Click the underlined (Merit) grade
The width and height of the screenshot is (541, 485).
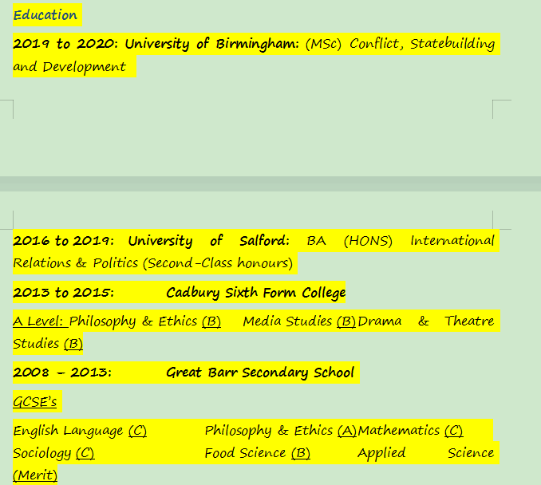pos(35,475)
